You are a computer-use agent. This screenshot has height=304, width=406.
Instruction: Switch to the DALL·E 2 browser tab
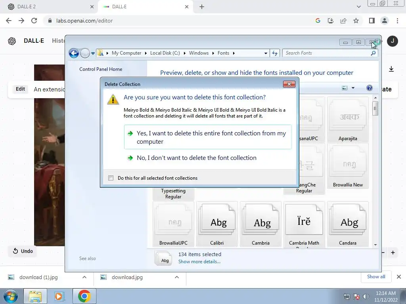(49, 7)
